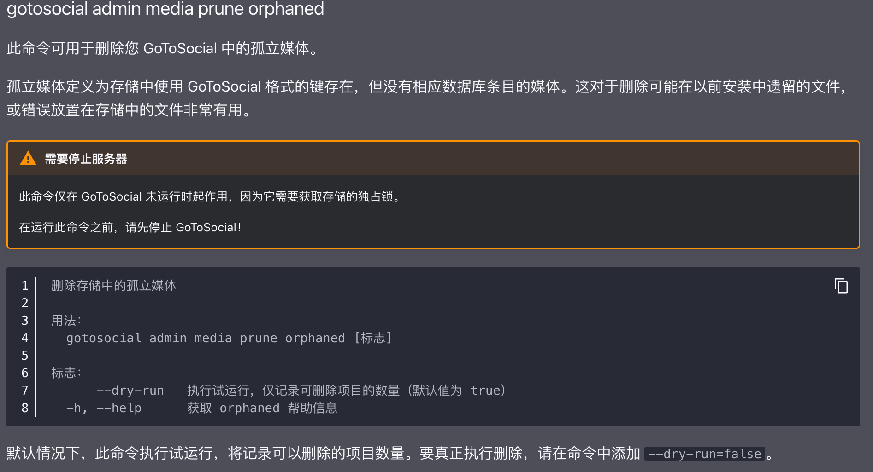This screenshot has width=873, height=472.
Task: Click the "需要停止服务器" warning title
Action: pyautogui.click(x=86, y=159)
